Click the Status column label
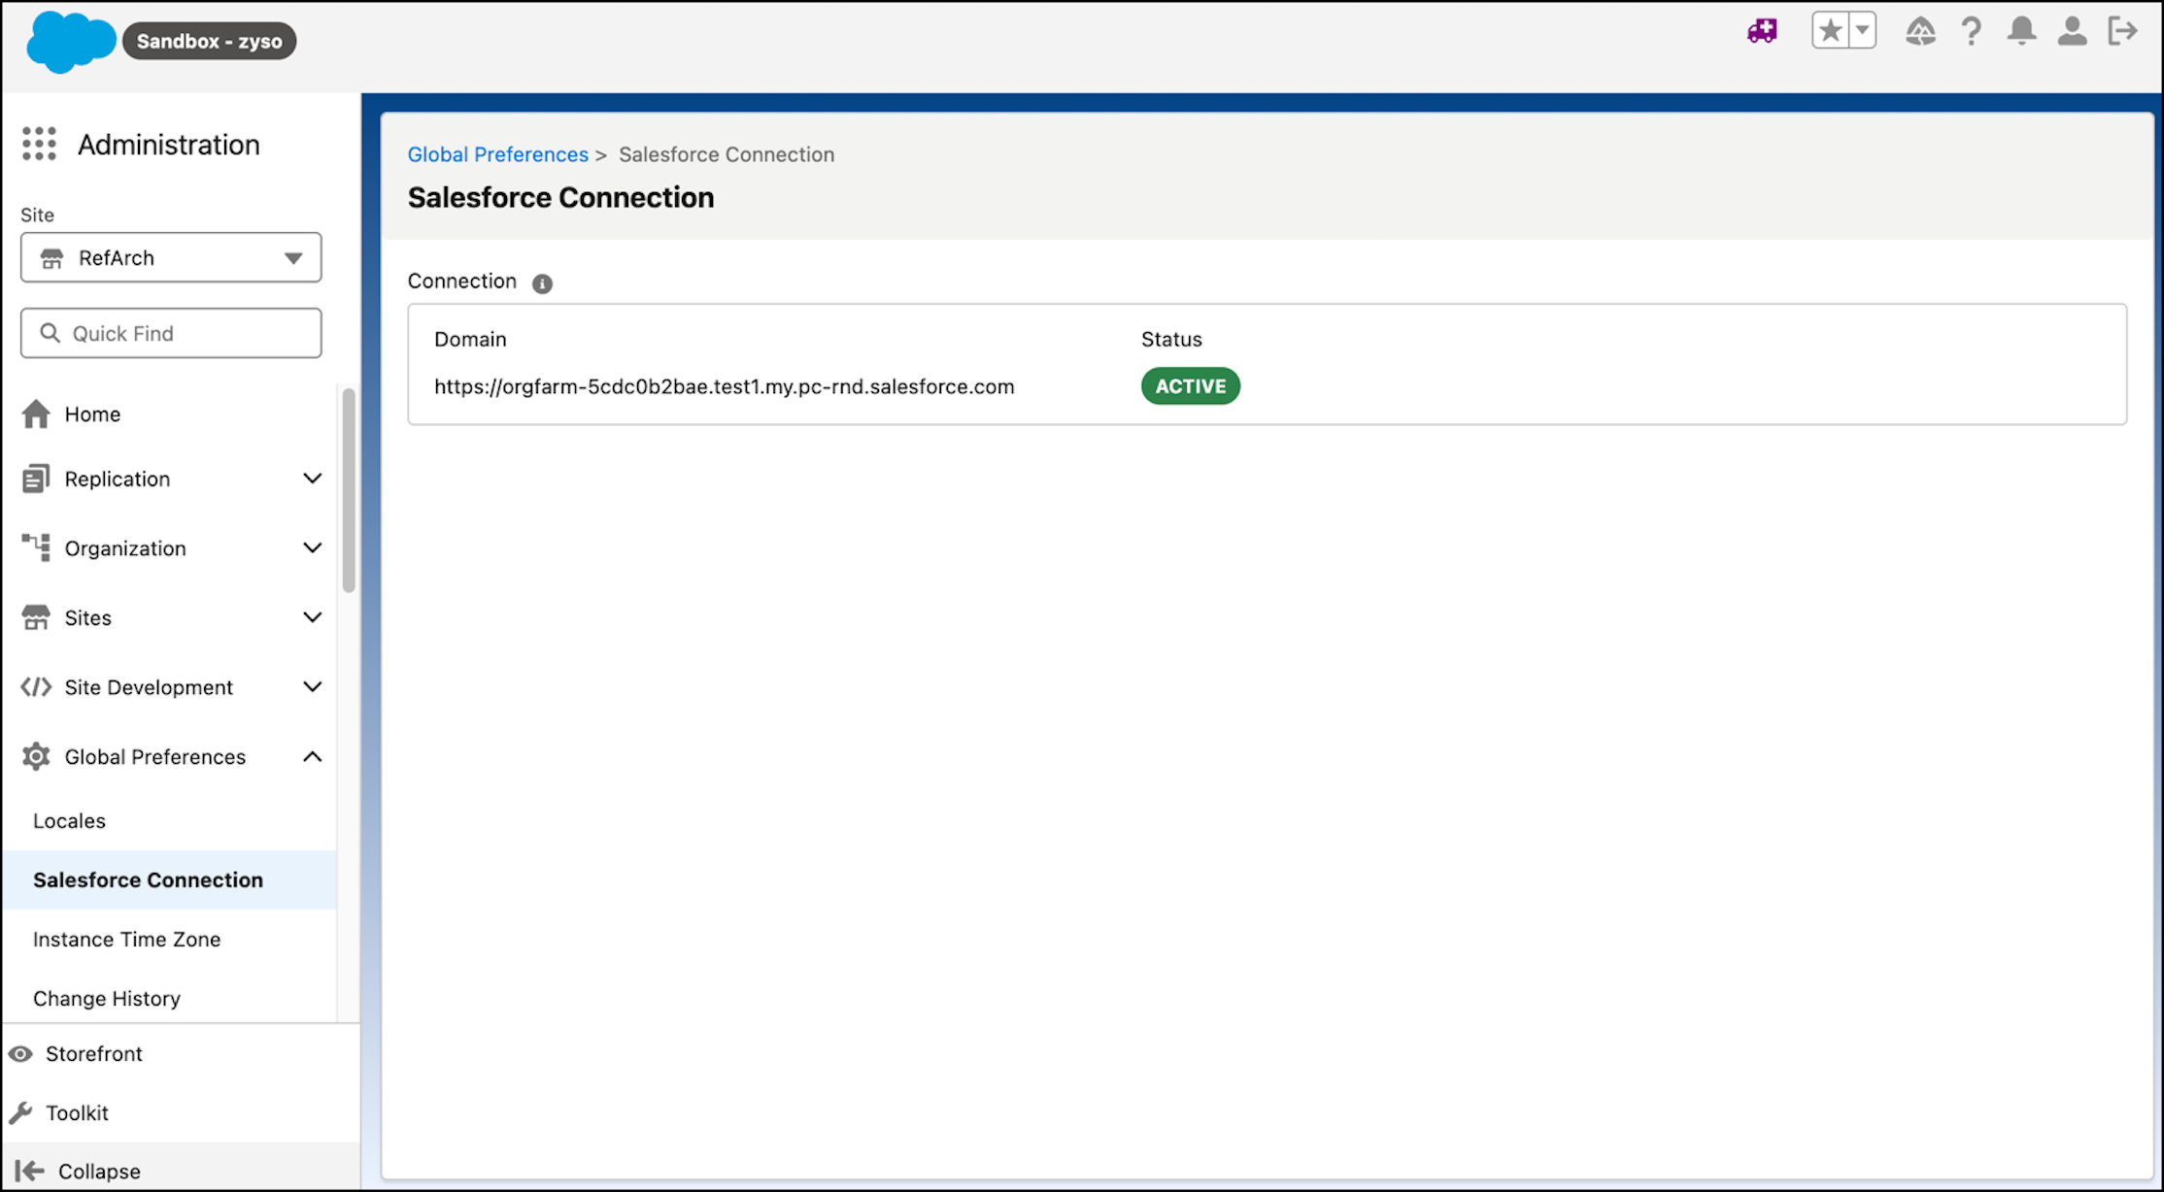Viewport: 2164px width, 1192px height. point(1171,339)
